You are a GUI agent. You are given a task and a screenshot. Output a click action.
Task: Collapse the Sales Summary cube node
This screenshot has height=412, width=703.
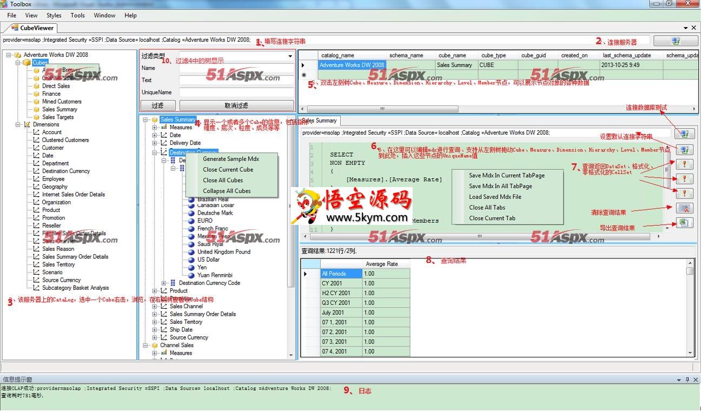click(146, 120)
